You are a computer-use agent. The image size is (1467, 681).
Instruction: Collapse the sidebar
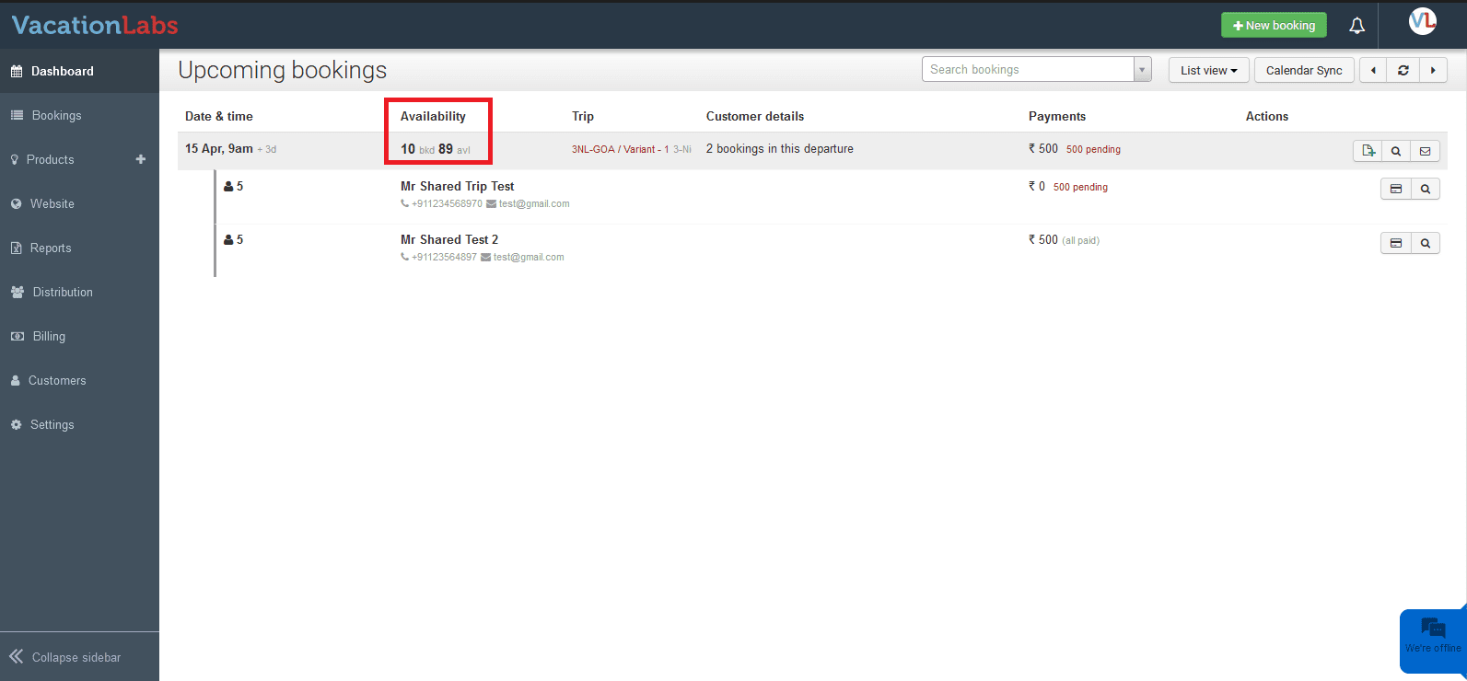(65, 657)
